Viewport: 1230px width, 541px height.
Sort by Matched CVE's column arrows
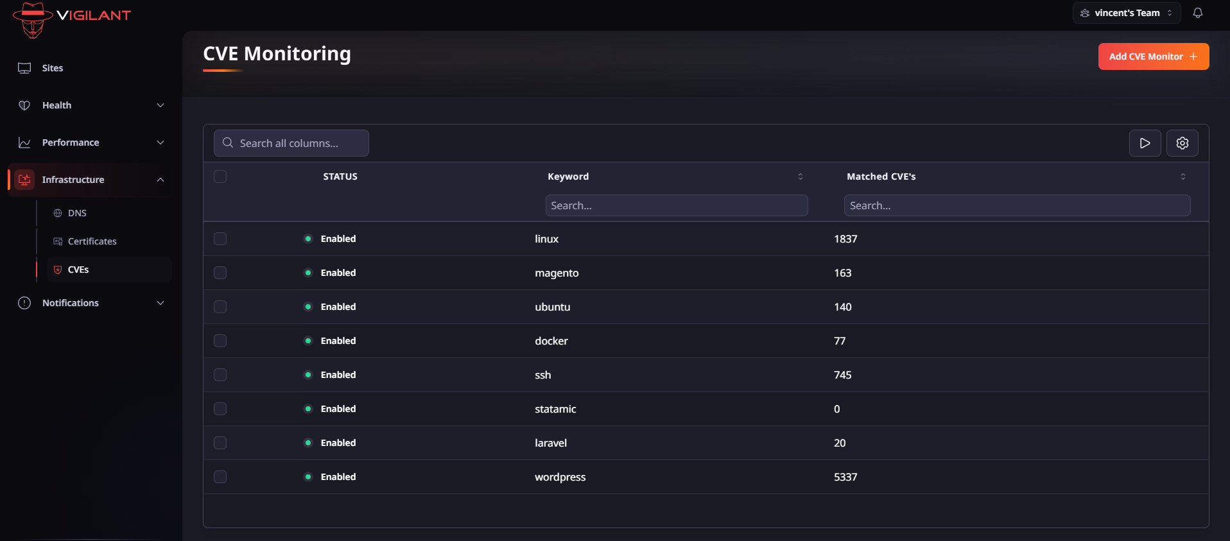pyautogui.click(x=1183, y=176)
